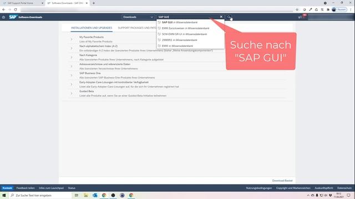
Task: Open the Auskunftspflicht footer link
Action: (x=324, y=188)
